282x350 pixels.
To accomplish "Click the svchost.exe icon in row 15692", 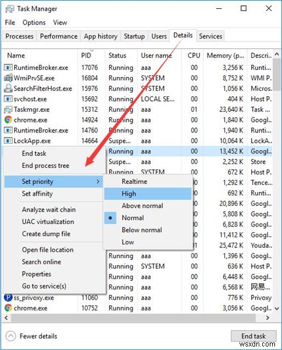I will tap(8, 99).
